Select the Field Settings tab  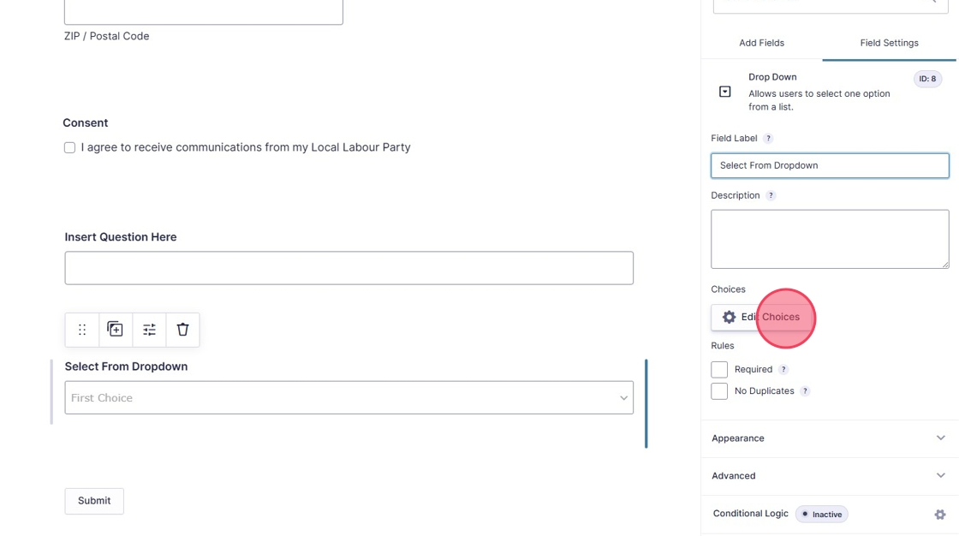pyautogui.click(x=890, y=43)
